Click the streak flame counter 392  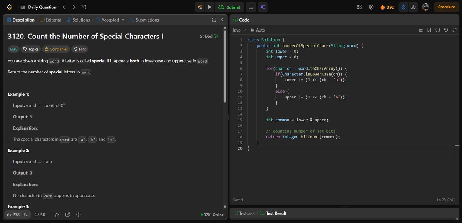click(387, 7)
